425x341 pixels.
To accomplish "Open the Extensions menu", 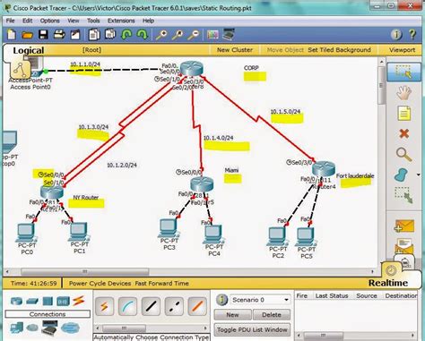I will [121, 21].
